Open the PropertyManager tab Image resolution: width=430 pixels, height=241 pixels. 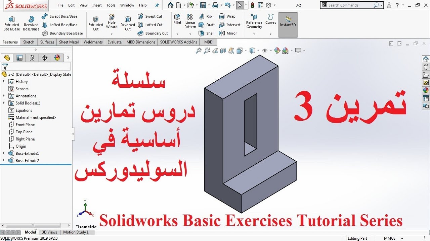(x=19, y=58)
